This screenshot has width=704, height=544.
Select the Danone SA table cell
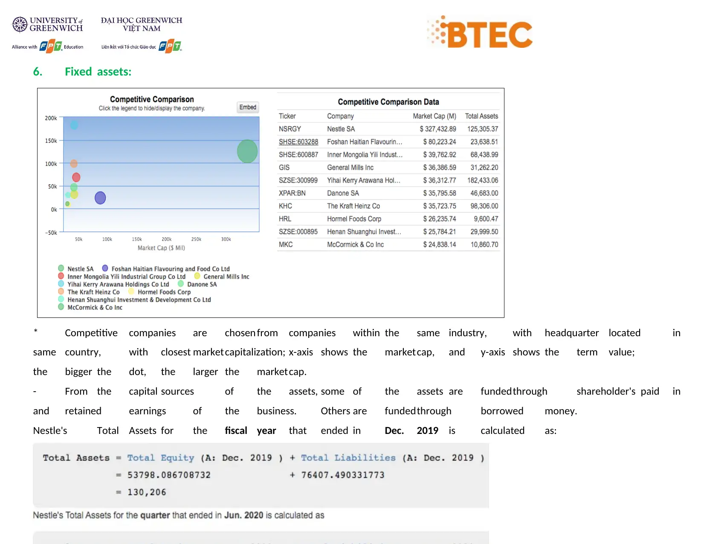(x=343, y=193)
